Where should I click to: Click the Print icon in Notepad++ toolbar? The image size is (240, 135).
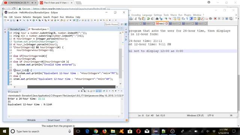coord(131,19)
